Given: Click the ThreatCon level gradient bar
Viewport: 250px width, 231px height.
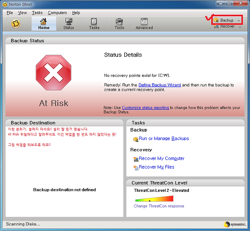Looking at the screenshot, I should pyautogui.click(x=154, y=198).
